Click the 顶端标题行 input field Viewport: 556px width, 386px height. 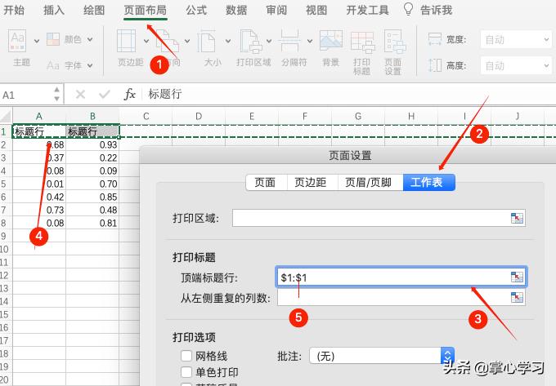[401, 277]
